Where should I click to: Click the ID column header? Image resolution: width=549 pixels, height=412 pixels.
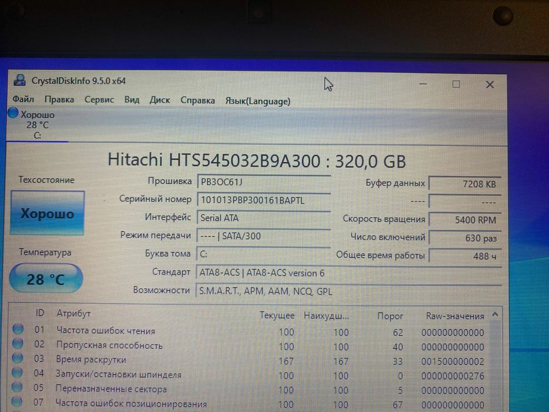coord(39,313)
